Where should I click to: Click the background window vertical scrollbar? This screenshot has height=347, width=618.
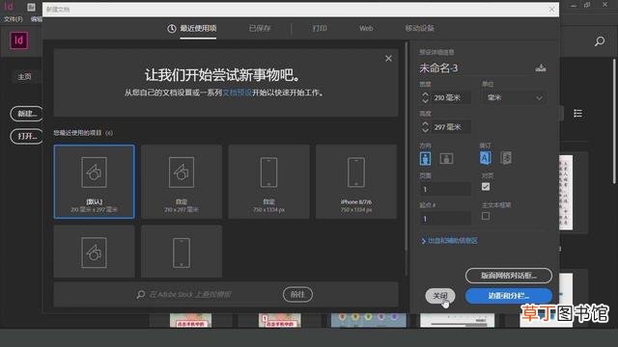(x=614, y=121)
